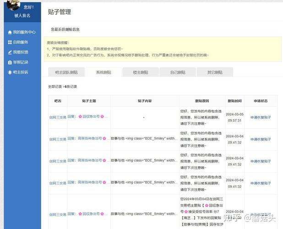Image resolution: width=283 pixels, height=229 pixels.
Task: Click the 全部记录 breadcrumb link
Action: 55,87
